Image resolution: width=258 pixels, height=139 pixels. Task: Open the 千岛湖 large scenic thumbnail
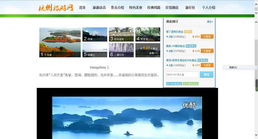coord(60,42)
